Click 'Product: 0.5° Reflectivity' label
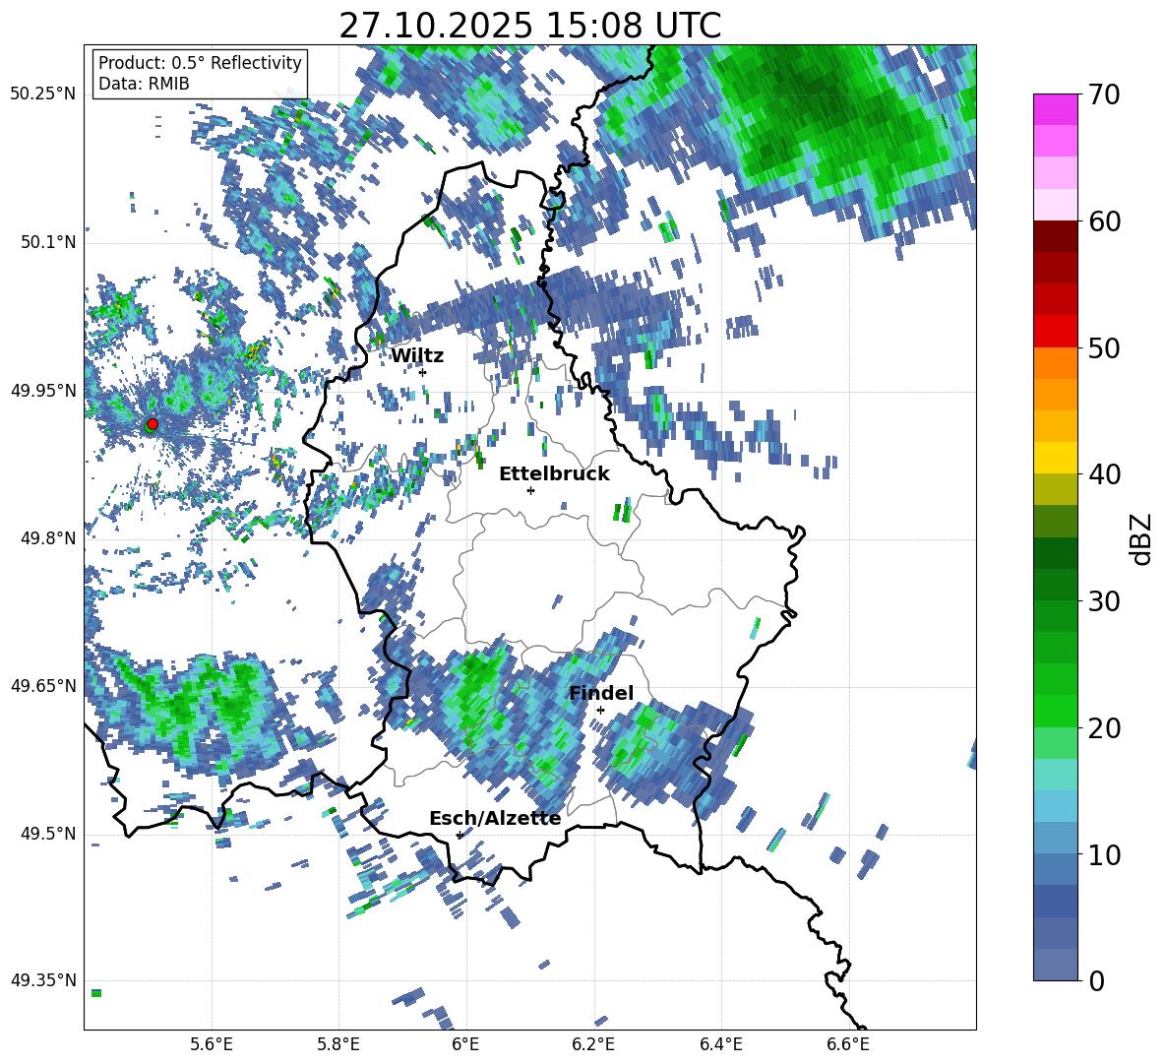1165x1064 pixels. pyautogui.click(x=200, y=63)
